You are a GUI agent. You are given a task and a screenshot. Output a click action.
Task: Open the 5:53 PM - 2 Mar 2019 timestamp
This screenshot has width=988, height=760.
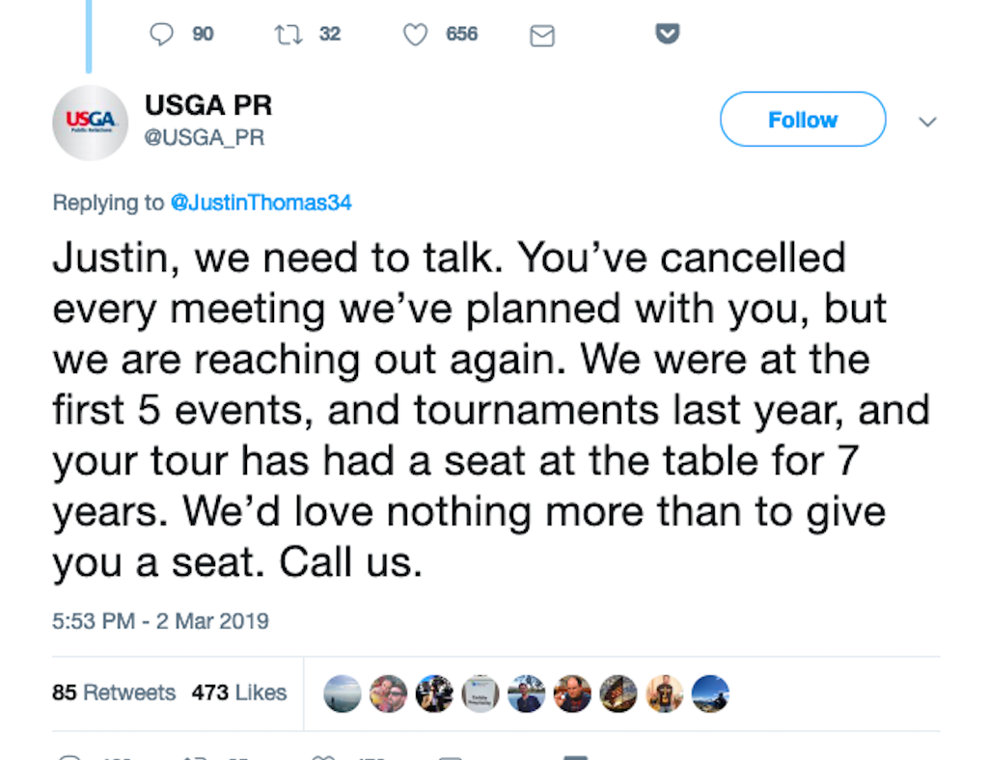point(161,621)
